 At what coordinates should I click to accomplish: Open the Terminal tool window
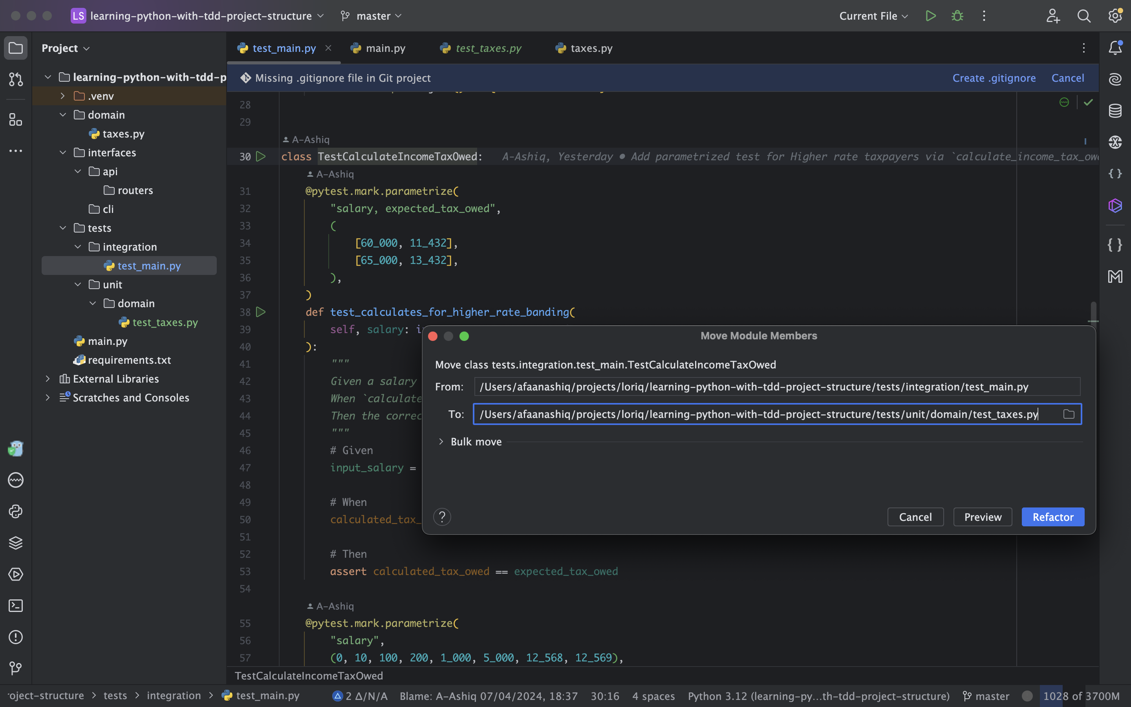point(15,606)
